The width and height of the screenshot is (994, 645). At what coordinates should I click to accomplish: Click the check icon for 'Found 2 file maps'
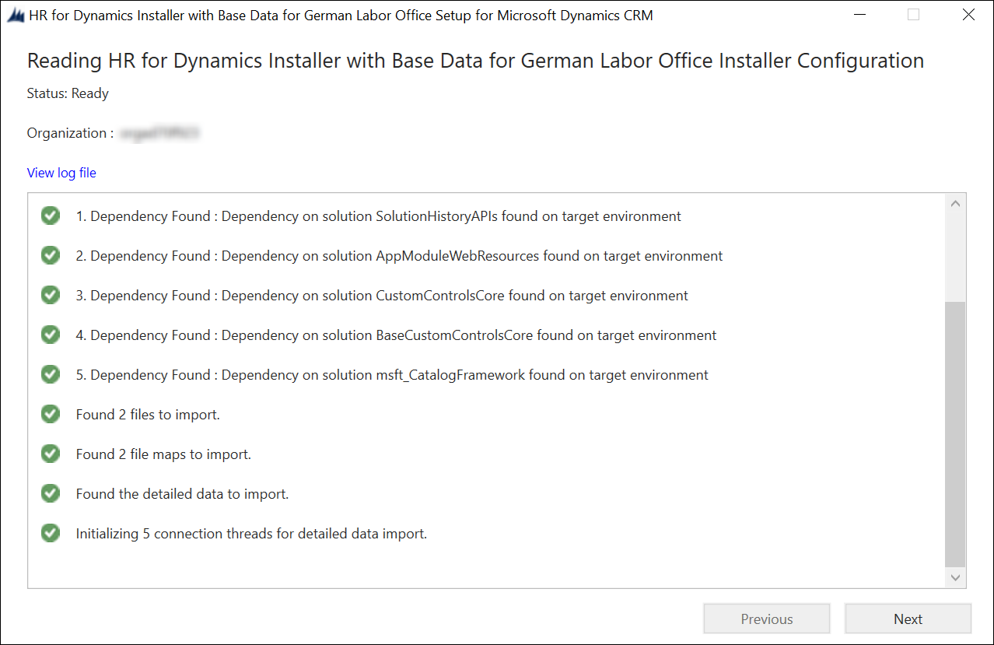coord(51,454)
